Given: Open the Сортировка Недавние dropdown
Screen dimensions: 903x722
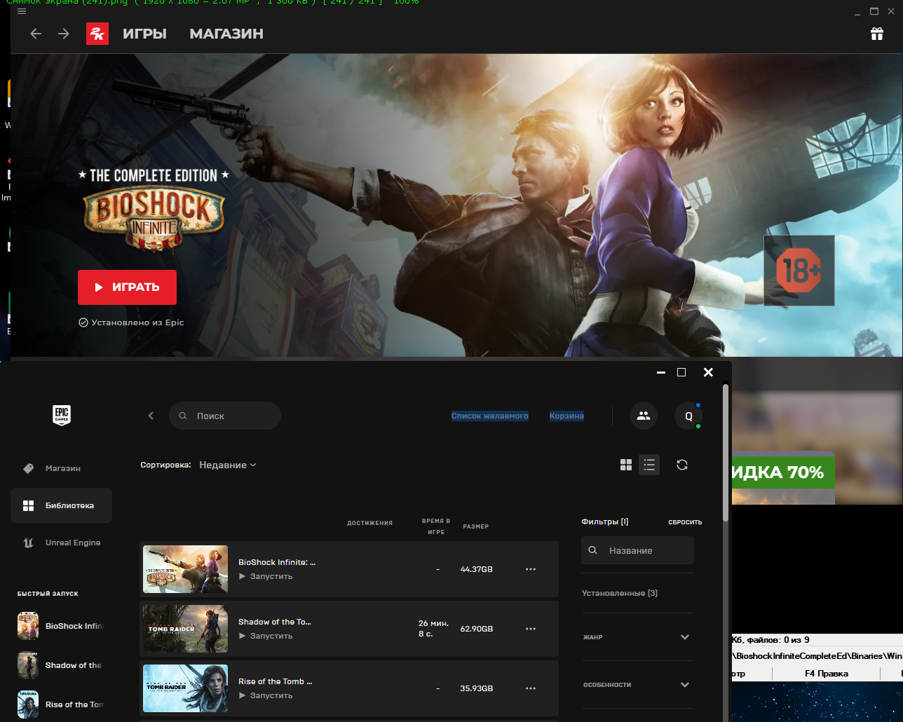Looking at the screenshot, I should 228,465.
